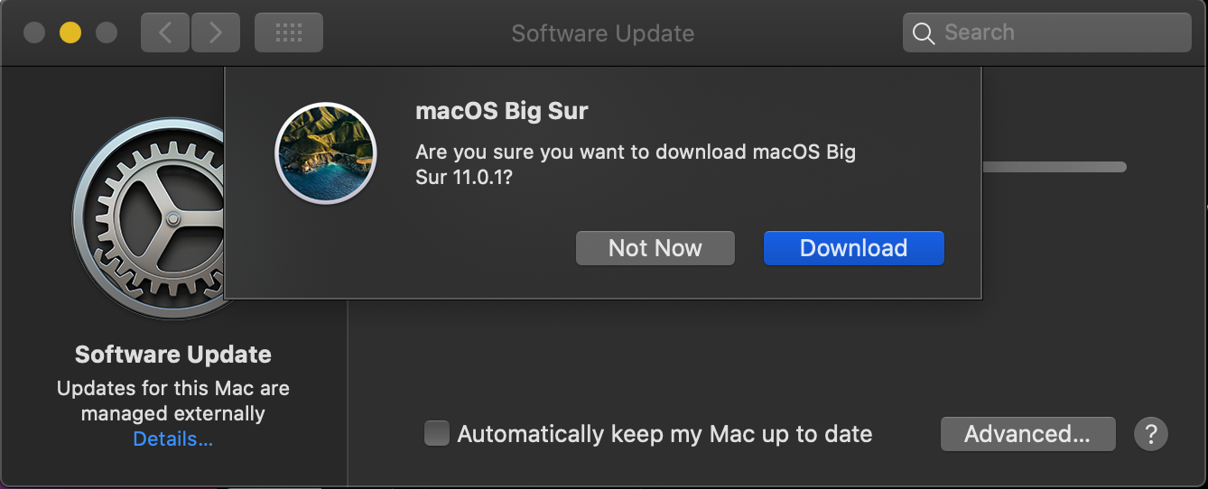Enable Automatically keep my Mac up to date
The image size is (1208, 489).
tap(437, 434)
